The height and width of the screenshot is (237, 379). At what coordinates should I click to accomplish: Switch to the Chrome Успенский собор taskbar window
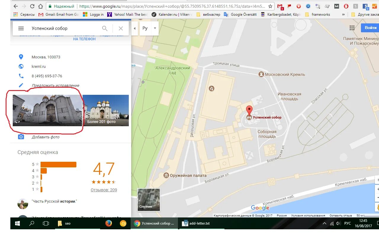pos(154,223)
